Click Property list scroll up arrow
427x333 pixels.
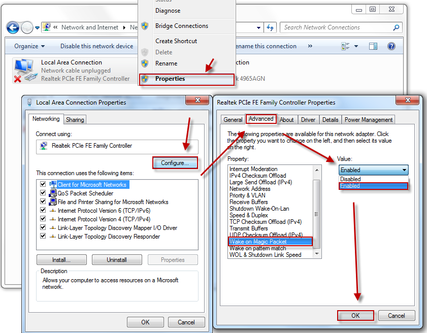coord(317,170)
